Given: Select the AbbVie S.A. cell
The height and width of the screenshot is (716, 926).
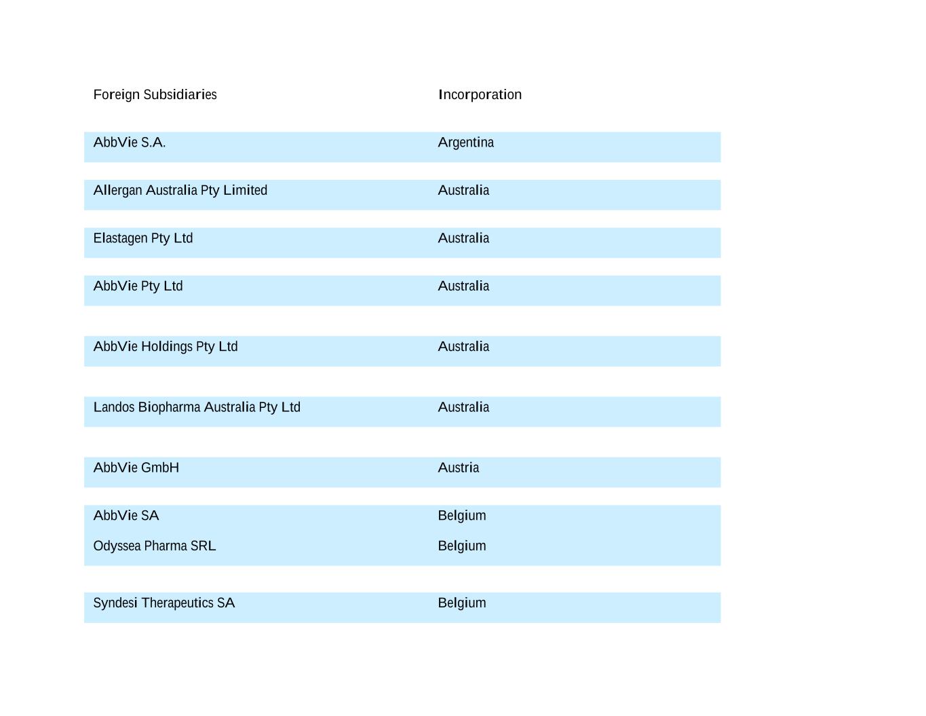Looking at the screenshot, I should coord(130,143).
